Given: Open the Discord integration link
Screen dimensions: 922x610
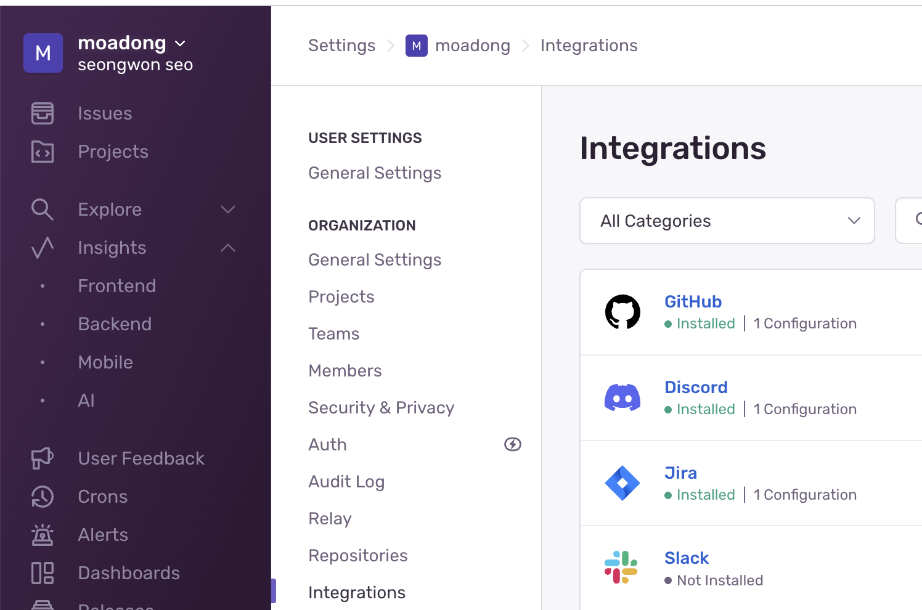Looking at the screenshot, I should [x=696, y=387].
